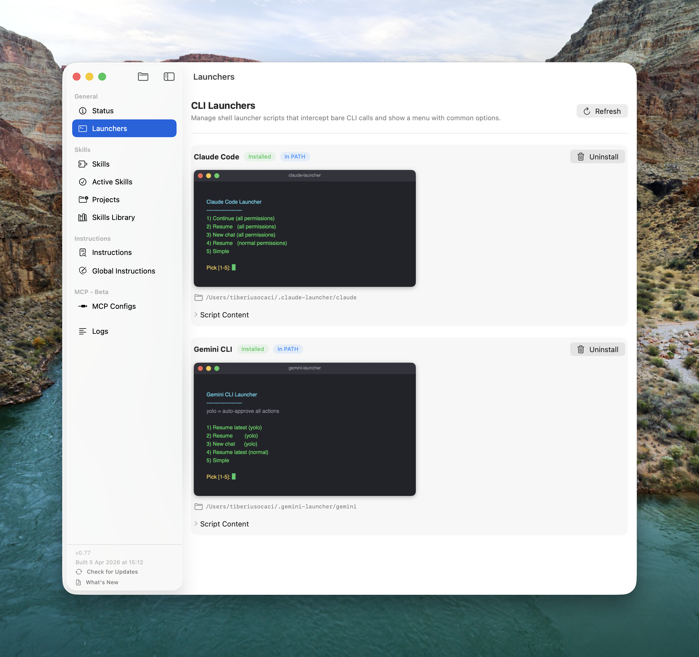
Task: Click the folder icon in the window toolbar
Action: click(143, 77)
